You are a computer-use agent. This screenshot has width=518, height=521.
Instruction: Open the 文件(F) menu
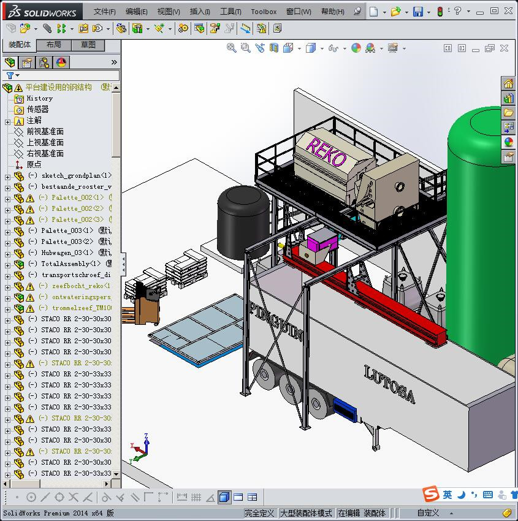click(x=104, y=12)
